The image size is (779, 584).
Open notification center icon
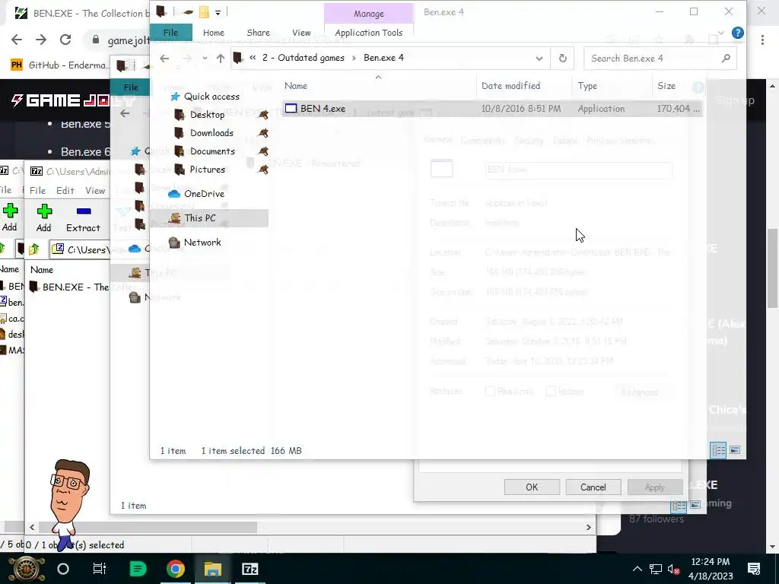click(x=754, y=569)
